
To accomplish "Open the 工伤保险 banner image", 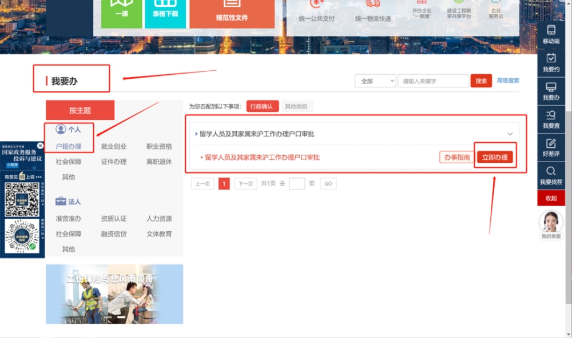I will coord(114,294).
